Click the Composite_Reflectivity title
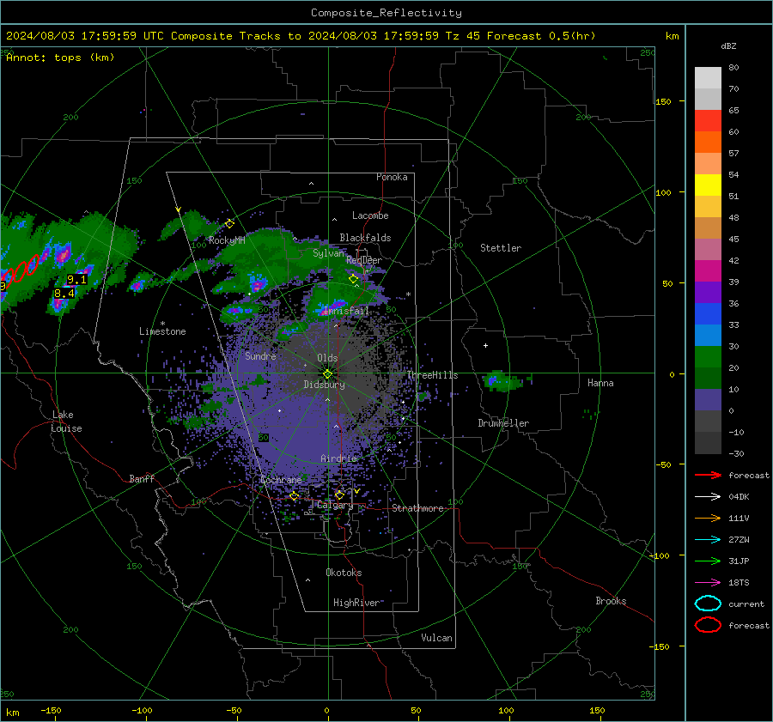Screen dimensions: 773x722 [386, 13]
